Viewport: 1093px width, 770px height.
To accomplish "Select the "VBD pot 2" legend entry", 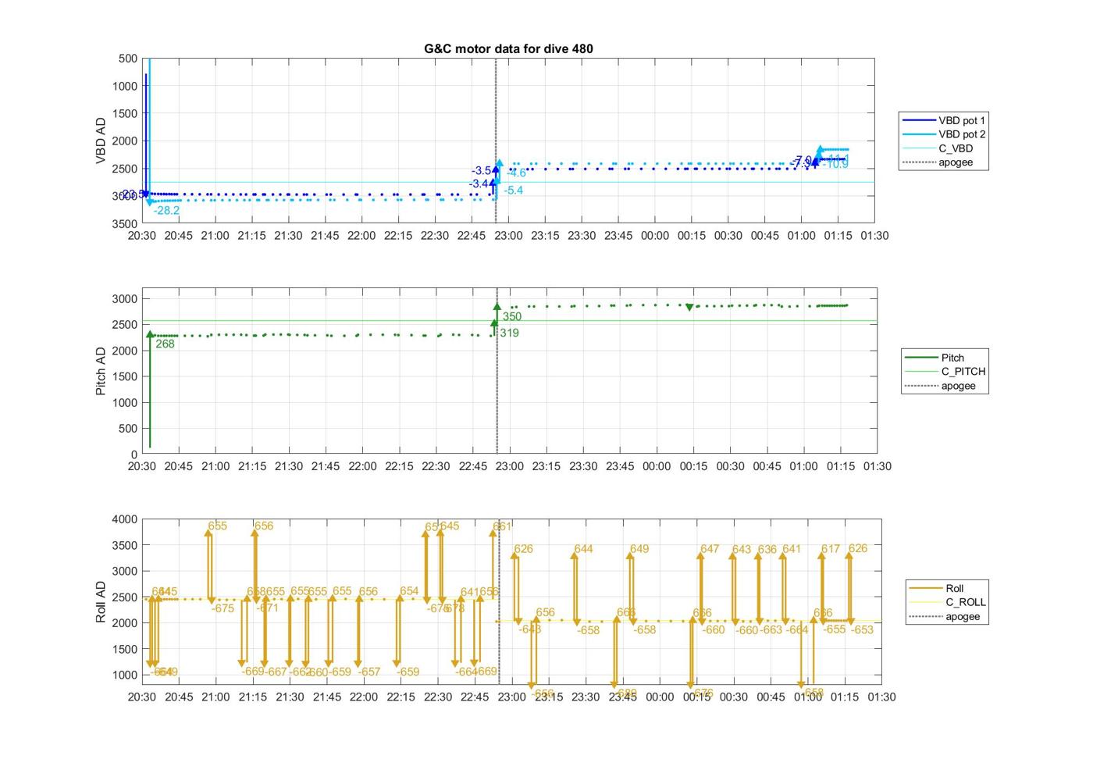I will tap(944, 134).
